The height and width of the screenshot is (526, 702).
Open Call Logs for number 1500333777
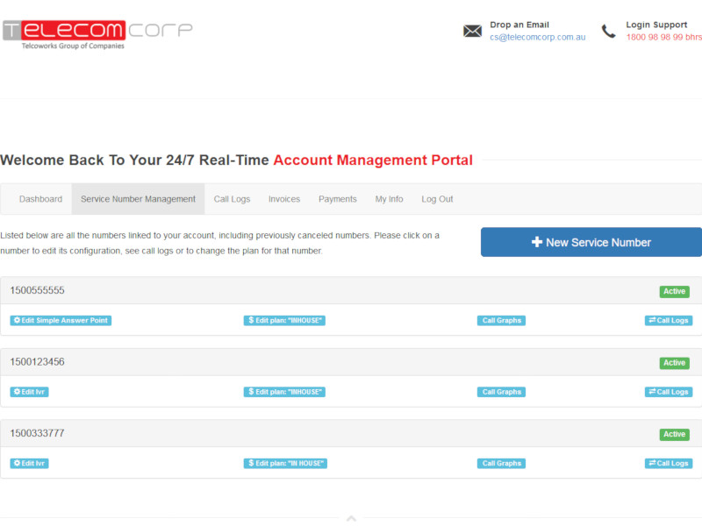point(669,464)
